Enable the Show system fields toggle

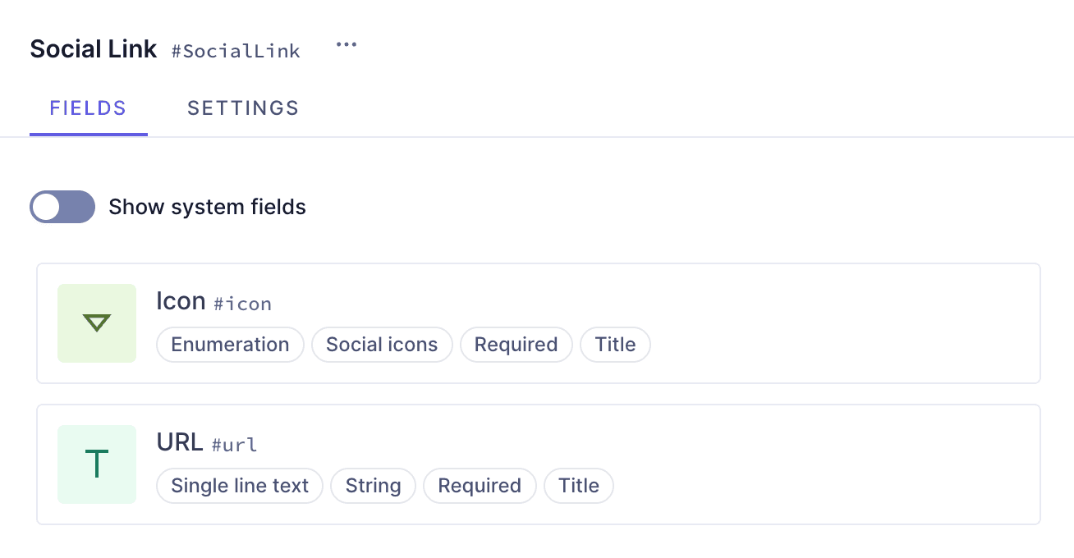click(x=62, y=207)
